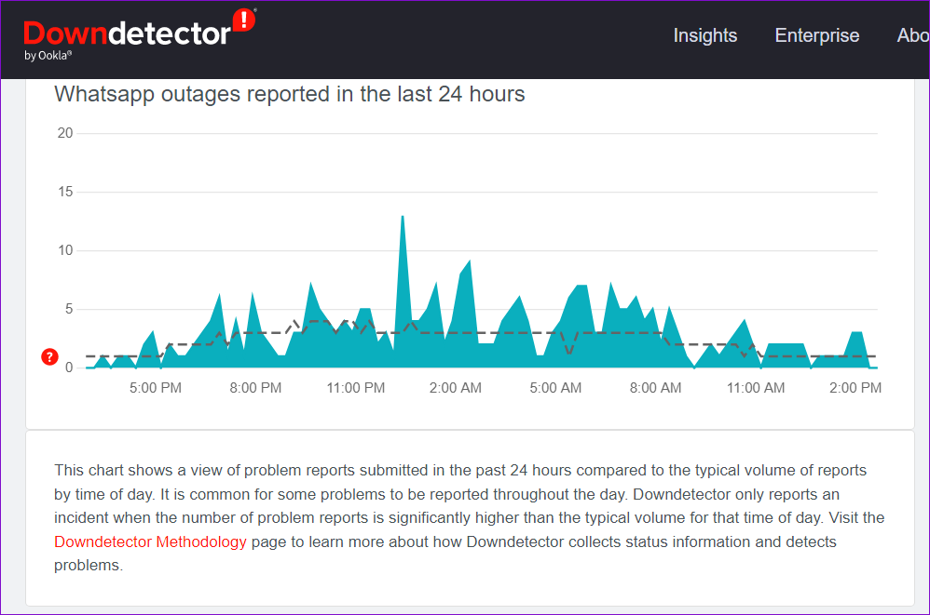This screenshot has width=930, height=615.
Task: Click the red question mark help icon
Action: point(49,357)
